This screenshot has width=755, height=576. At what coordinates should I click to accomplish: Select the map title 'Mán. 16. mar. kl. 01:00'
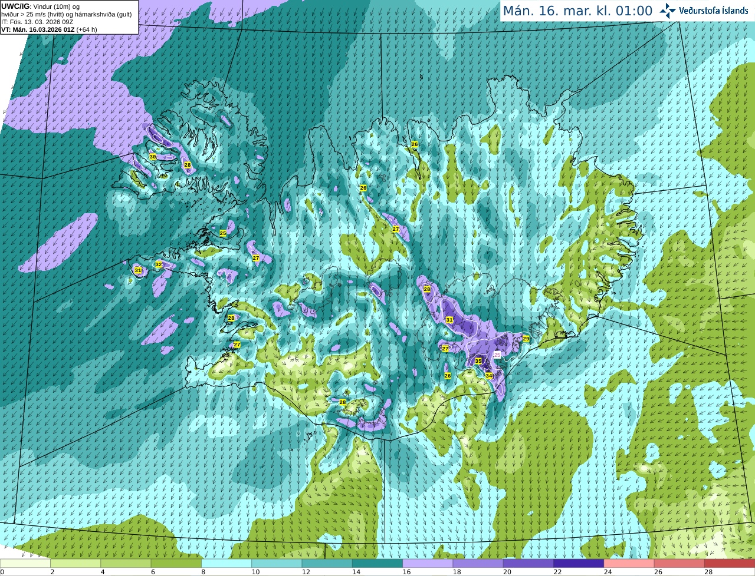point(577,11)
